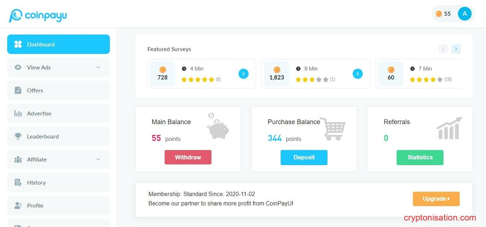Show next featured surveys

[x=456, y=49]
